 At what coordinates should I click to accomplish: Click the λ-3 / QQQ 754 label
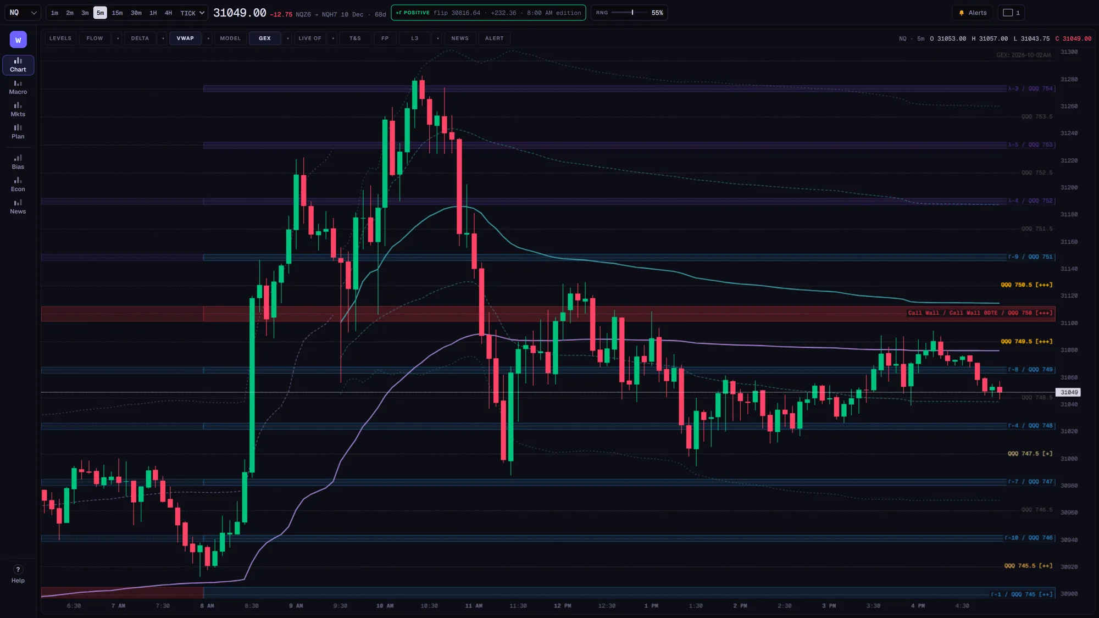[1030, 88]
